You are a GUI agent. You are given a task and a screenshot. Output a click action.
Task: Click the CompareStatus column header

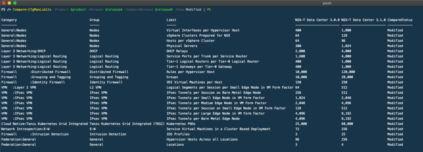[x=400, y=20]
